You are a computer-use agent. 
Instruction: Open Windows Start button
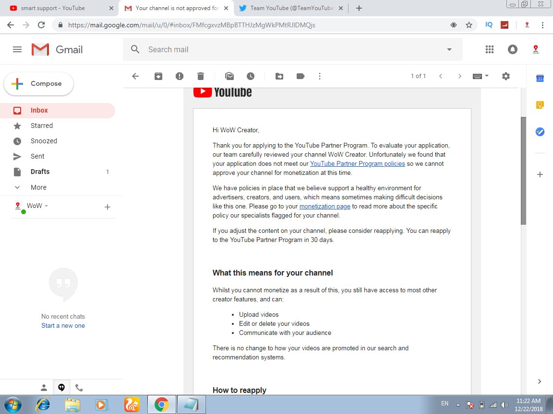click(12, 405)
